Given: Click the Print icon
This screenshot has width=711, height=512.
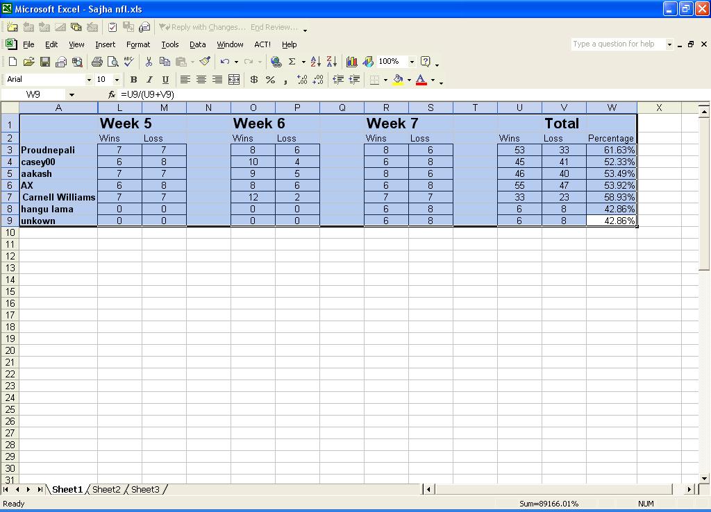Looking at the screenshot, I should click(97, 62).
